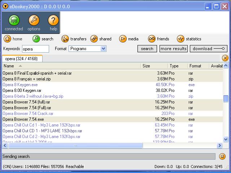Open options via the wrench icon

[34, 20]
